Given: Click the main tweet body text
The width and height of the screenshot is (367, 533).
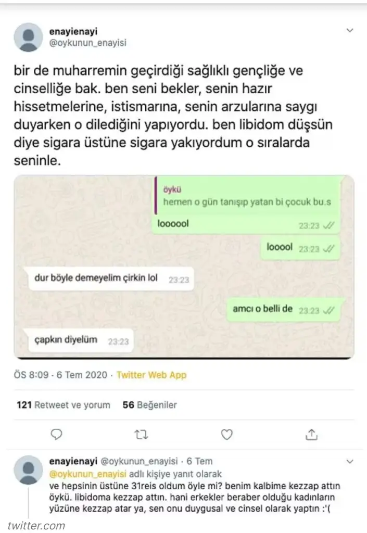Looking at the screenshot, I should coord(173,116).
